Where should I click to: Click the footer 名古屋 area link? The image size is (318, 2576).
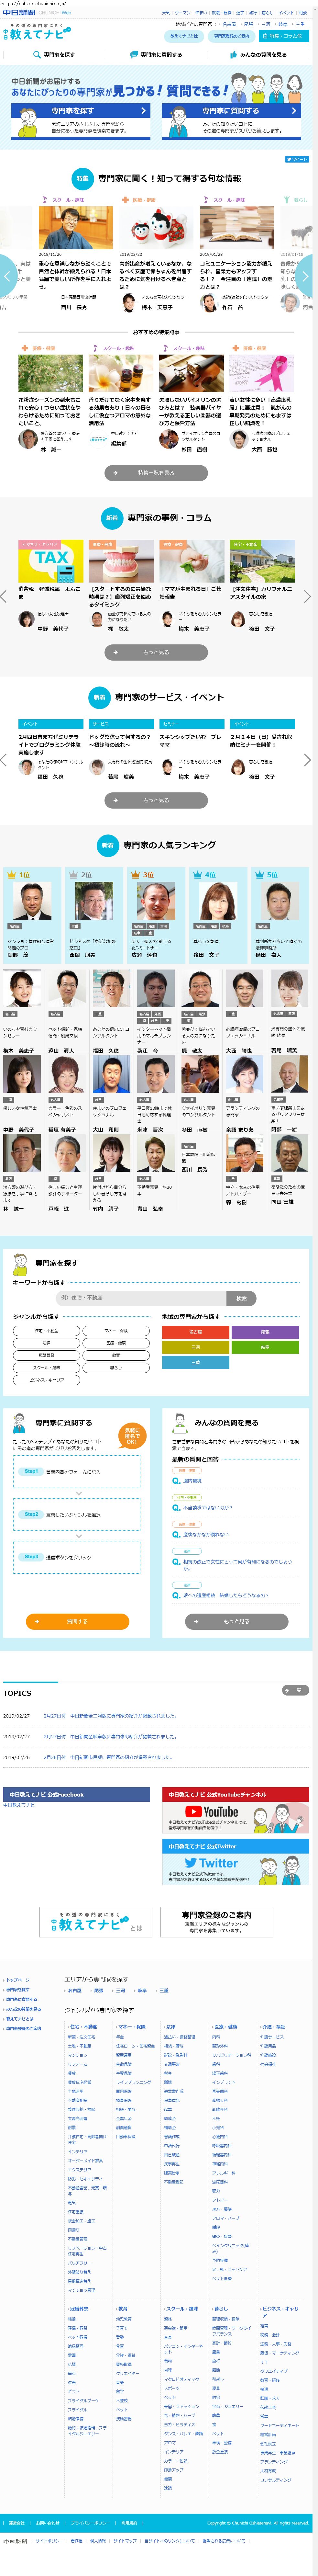(x=75, y=1990)
